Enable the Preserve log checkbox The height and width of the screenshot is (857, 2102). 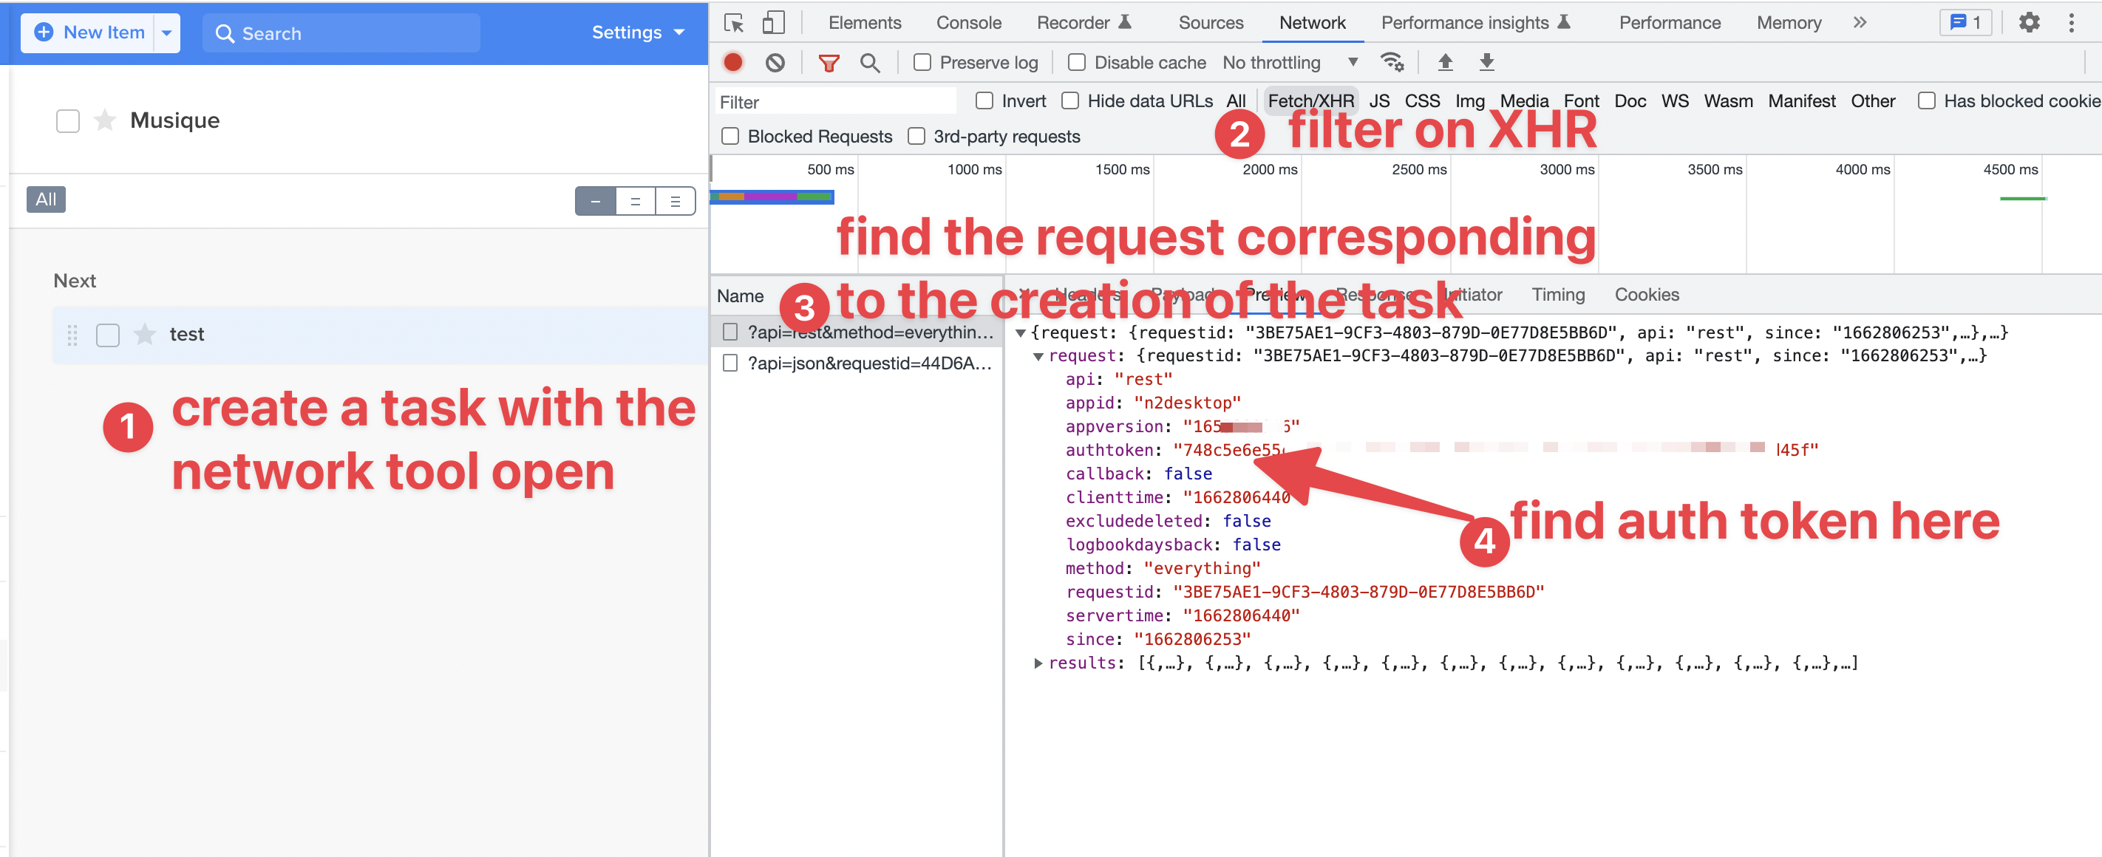click(922, 62)
